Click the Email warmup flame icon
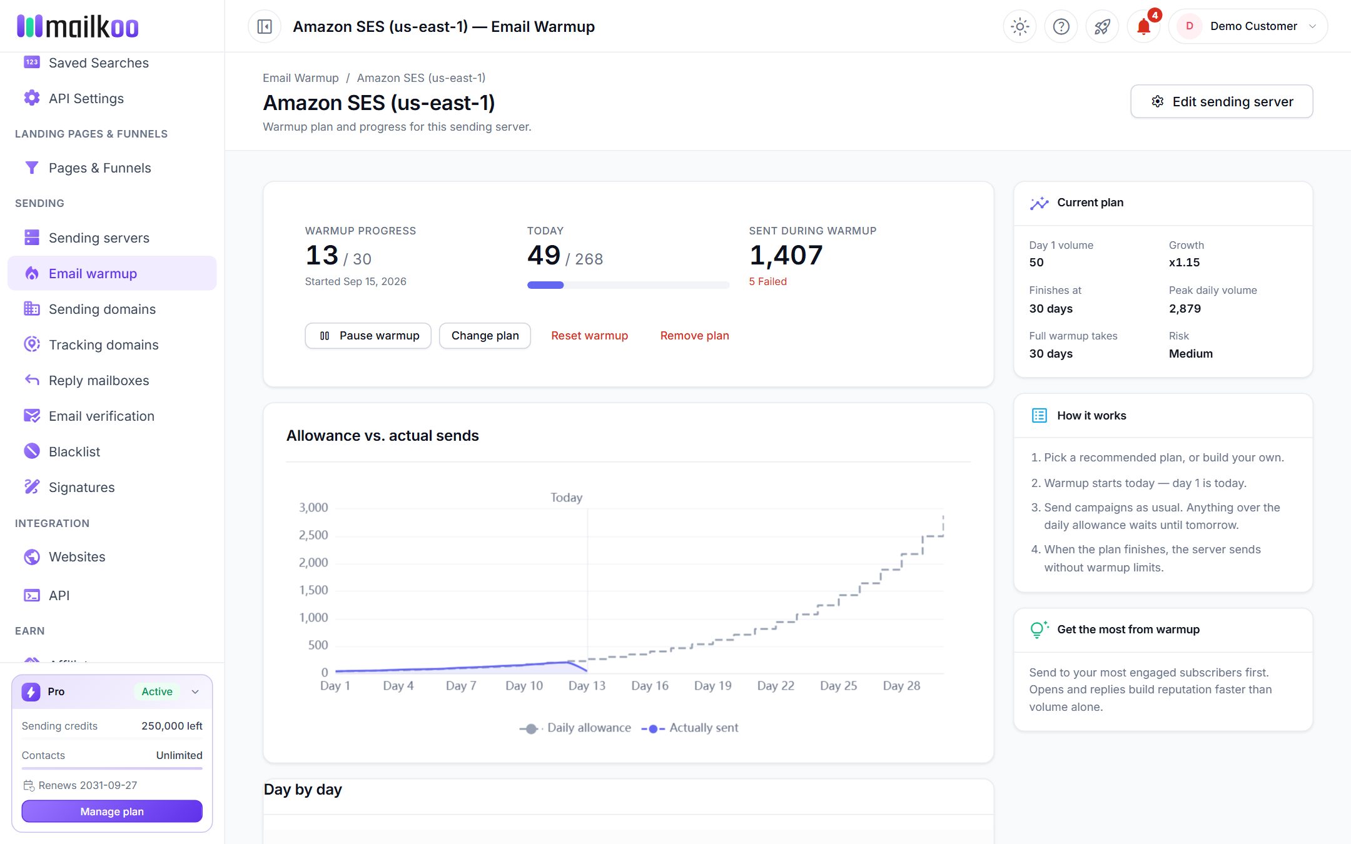This screenshot has width=1351, height=844. pos(32,273)
